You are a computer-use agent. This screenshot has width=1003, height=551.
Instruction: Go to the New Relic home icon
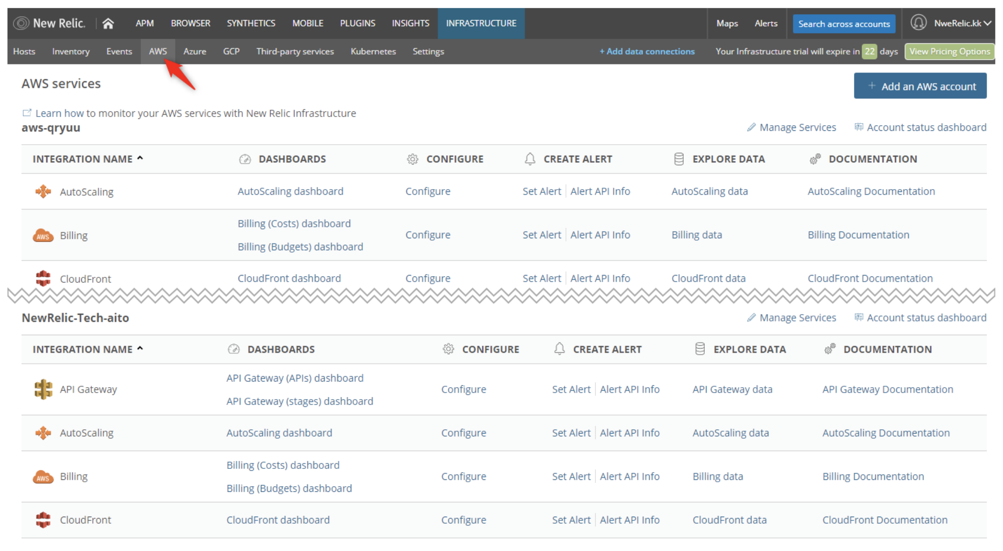pyautogui.click(x=108, y=23)
